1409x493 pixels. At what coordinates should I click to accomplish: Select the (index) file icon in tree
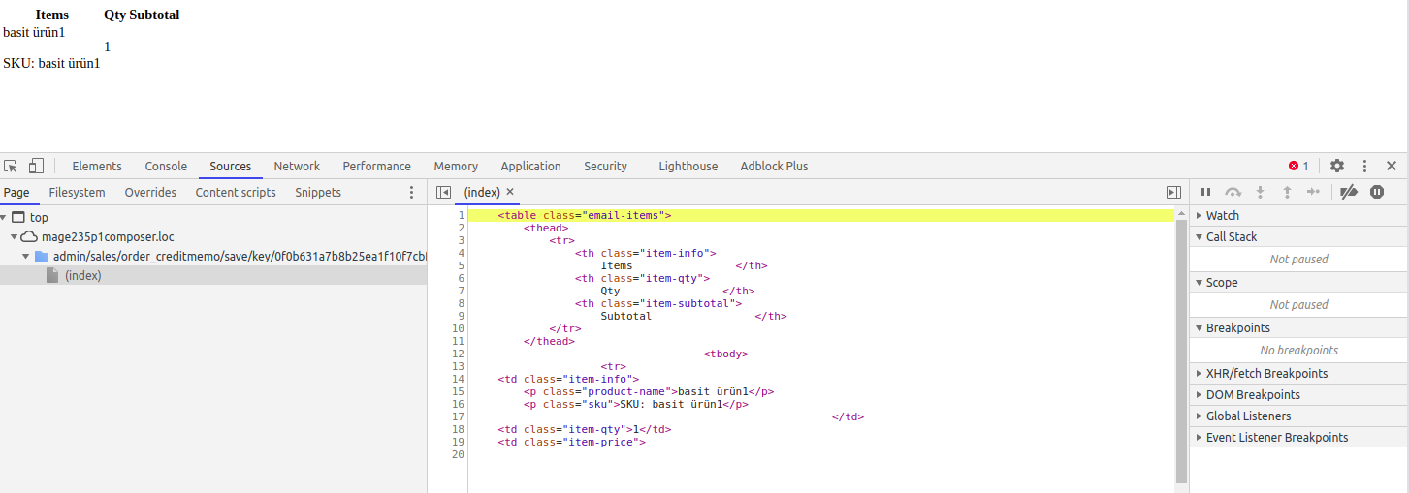53,275
